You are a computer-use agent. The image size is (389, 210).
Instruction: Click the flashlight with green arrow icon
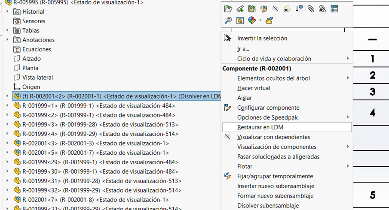tap(240, 9)
